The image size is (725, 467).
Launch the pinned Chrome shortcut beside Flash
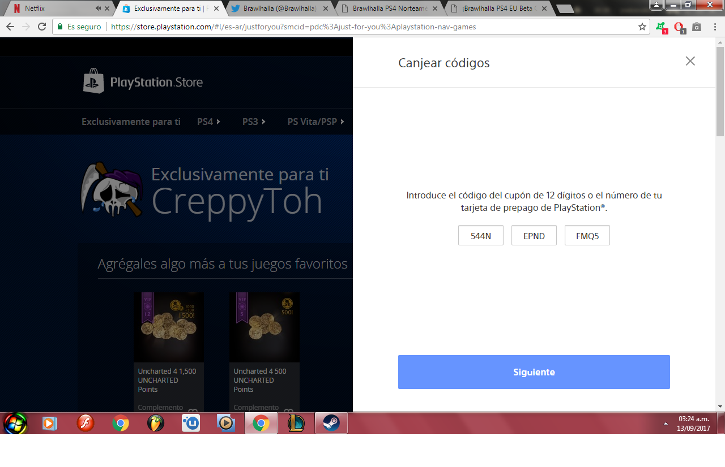[x=120, y=423]
